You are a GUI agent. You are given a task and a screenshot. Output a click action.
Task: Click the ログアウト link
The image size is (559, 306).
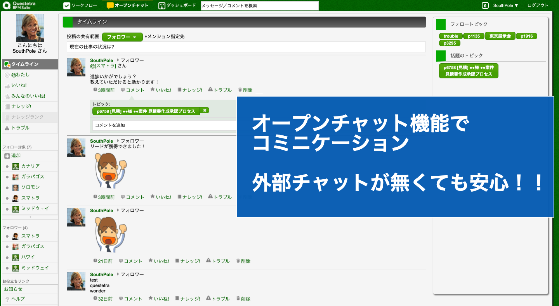[x=538, y=5]
